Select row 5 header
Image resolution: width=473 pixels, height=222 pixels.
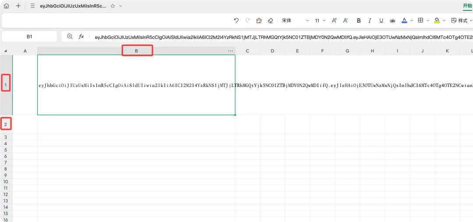(6, 150)
